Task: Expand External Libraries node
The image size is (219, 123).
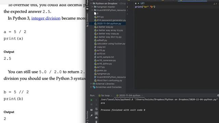Action: click(x=91, y=84)
